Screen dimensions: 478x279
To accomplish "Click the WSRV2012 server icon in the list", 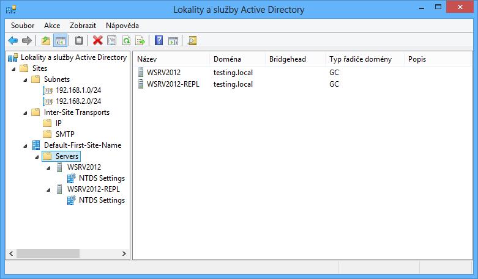I will [x=141, y=72].
